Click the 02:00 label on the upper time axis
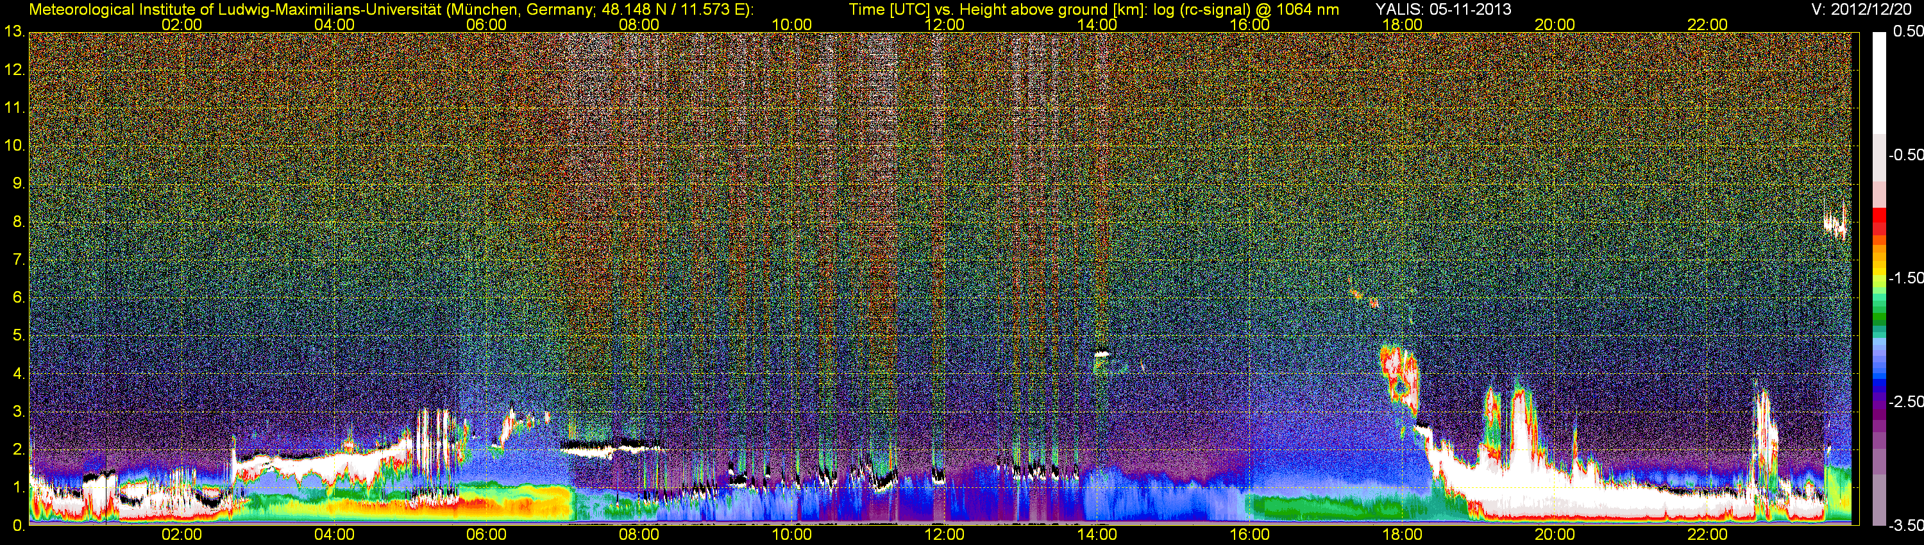This screenshot has width=1924, height=545. click(x=181, y=24)
